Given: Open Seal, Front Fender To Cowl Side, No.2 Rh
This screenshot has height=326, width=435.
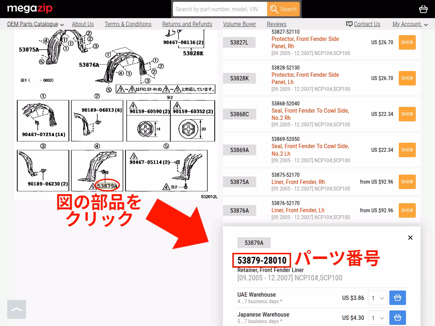Looking at the screenshot, I should point(310,114).
